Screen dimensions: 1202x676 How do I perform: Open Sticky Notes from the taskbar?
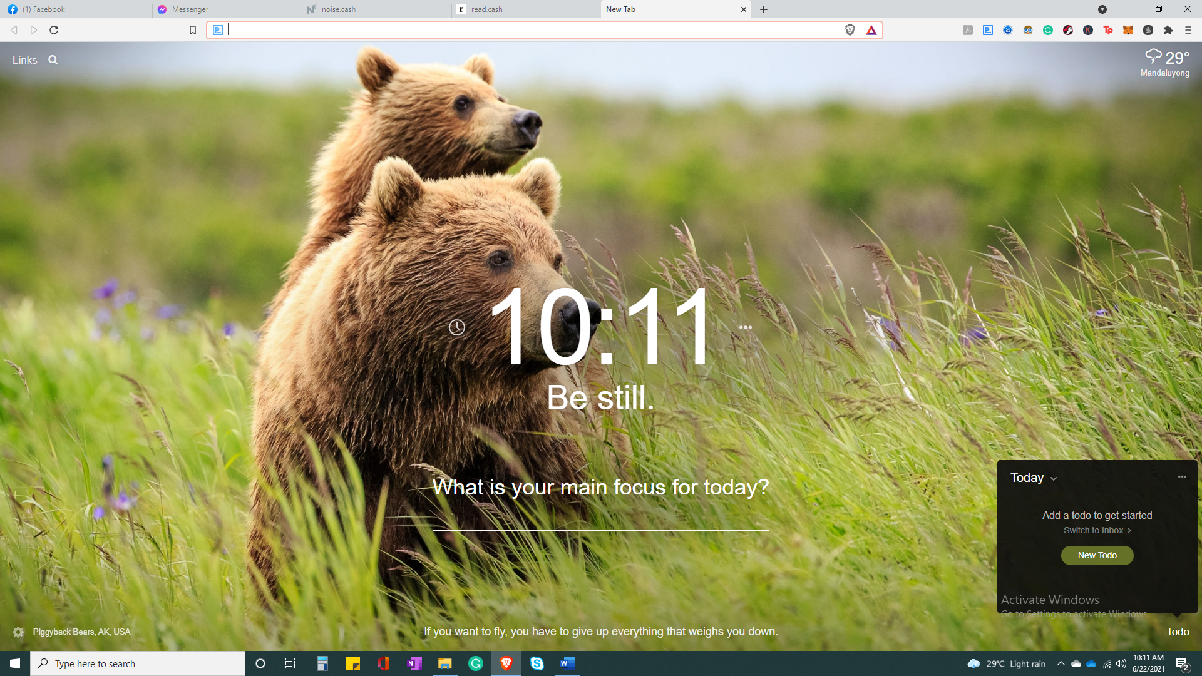[x=353, y=663]
